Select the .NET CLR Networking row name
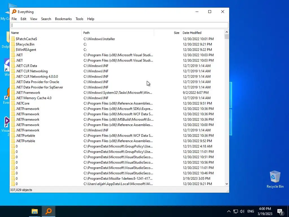Viewport: 289px width, 217px height. pyautogui.click(x=32, y=71)
